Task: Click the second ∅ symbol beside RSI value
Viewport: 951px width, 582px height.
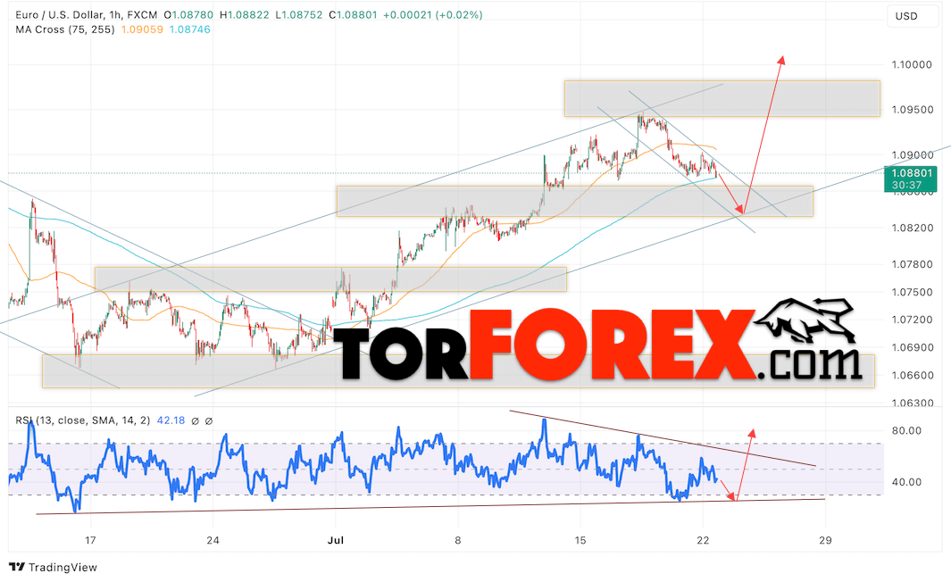Action: tap(209, 420)
